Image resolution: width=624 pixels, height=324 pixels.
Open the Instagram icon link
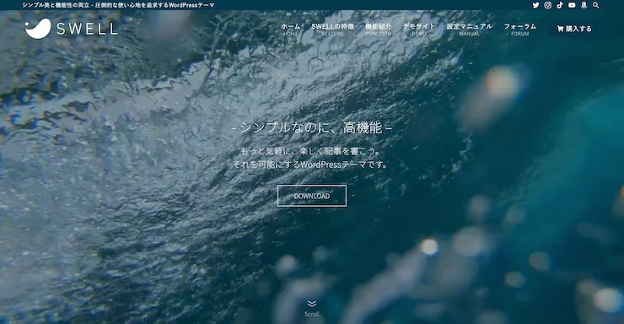point(547,5)
